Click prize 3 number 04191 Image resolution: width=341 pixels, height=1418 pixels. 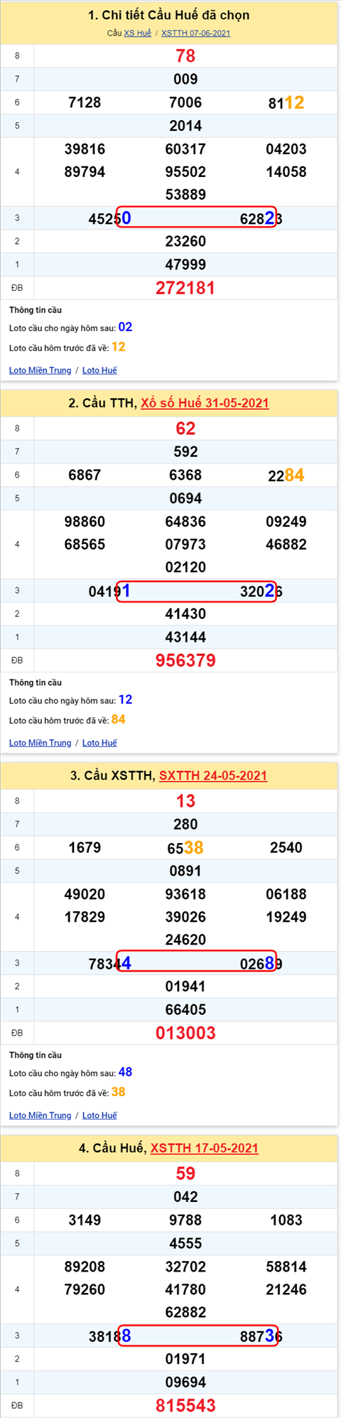click(109, 591)
